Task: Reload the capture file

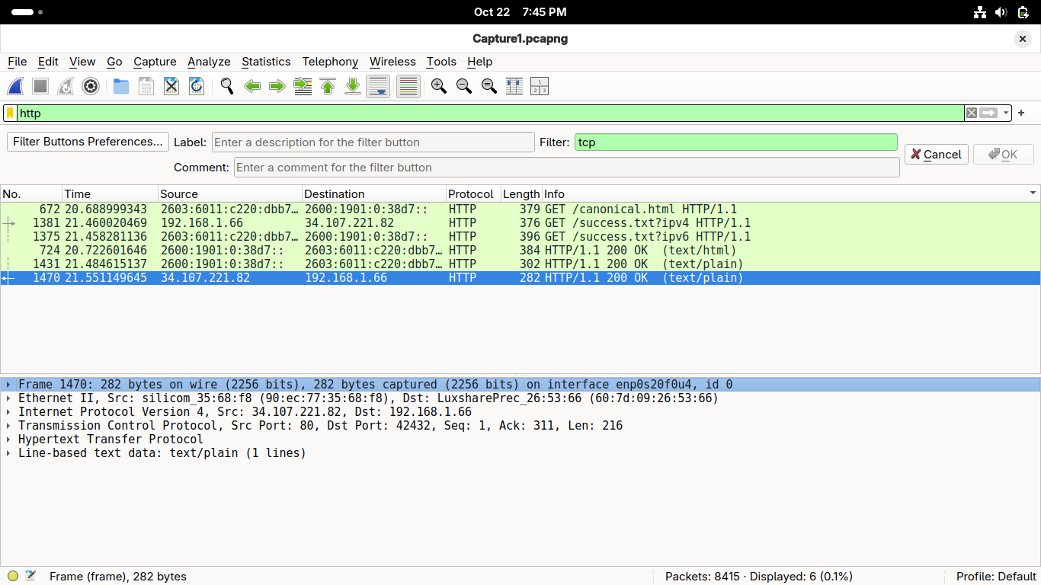Action: (197, 87)
